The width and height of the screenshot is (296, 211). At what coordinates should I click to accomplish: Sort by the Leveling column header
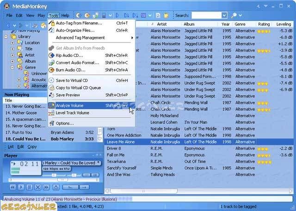coord(284,24)
